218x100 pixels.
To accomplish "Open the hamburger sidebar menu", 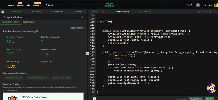I will [3, 12].
